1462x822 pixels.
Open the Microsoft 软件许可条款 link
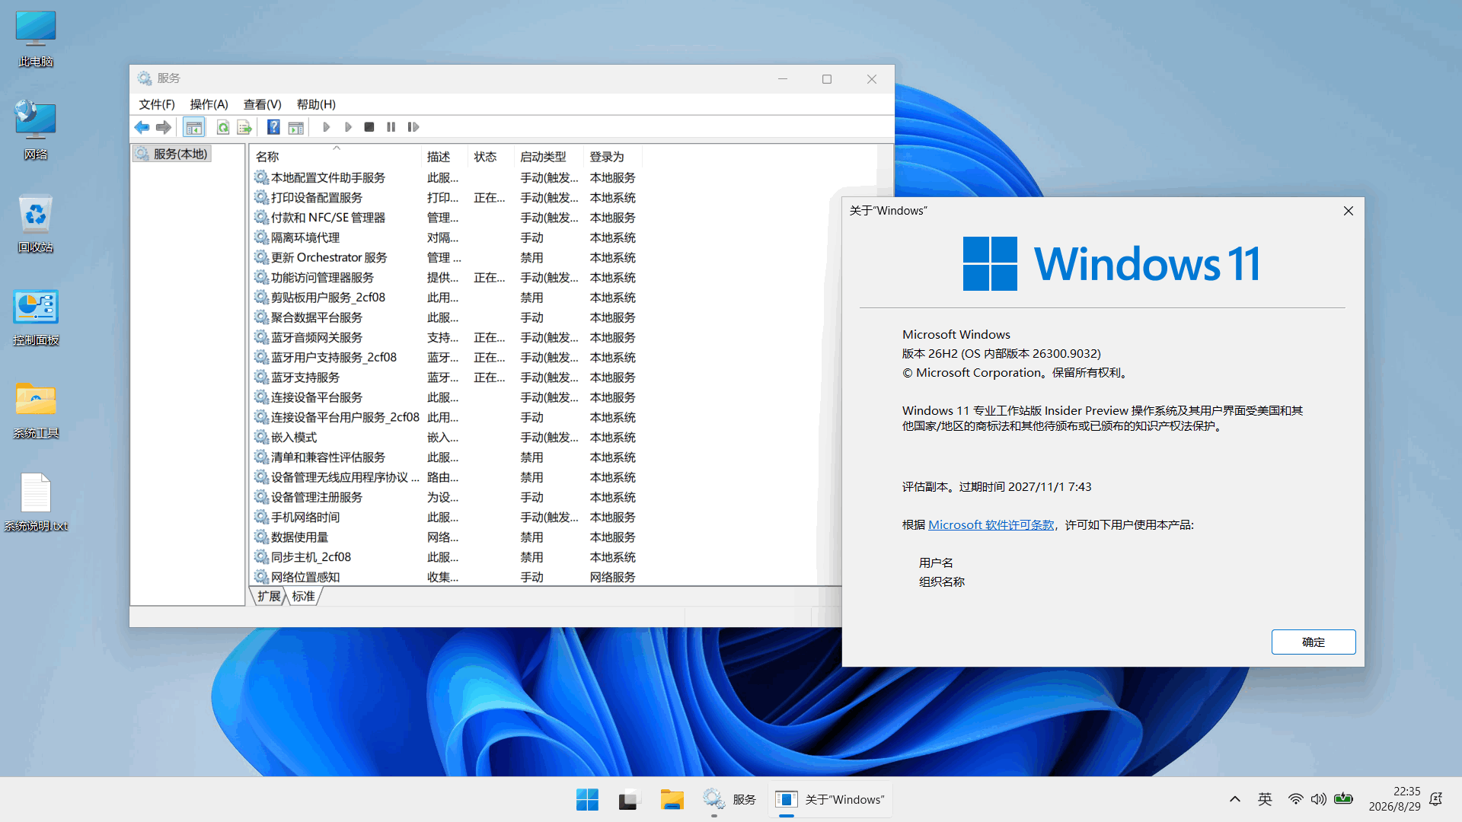pos(991,524)
